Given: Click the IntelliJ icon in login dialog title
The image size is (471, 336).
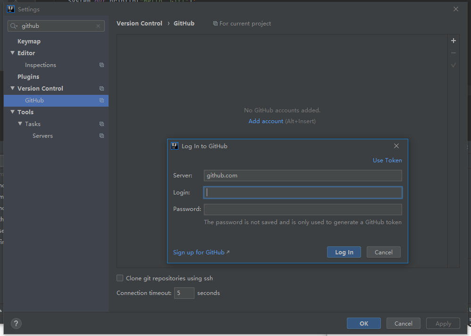Looking at the screenshot, I should click(x=175, y=146).
